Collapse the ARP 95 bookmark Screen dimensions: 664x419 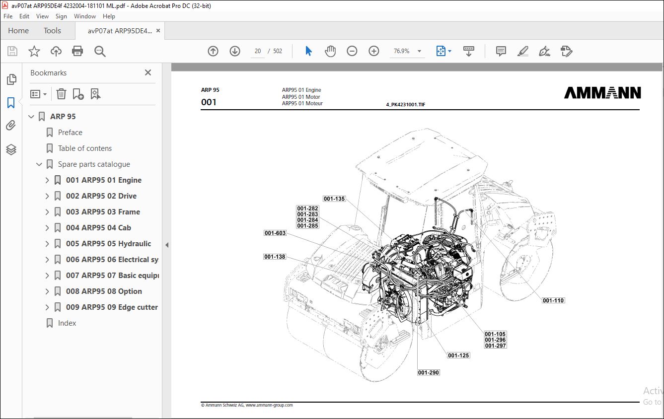tap(31, 117)
